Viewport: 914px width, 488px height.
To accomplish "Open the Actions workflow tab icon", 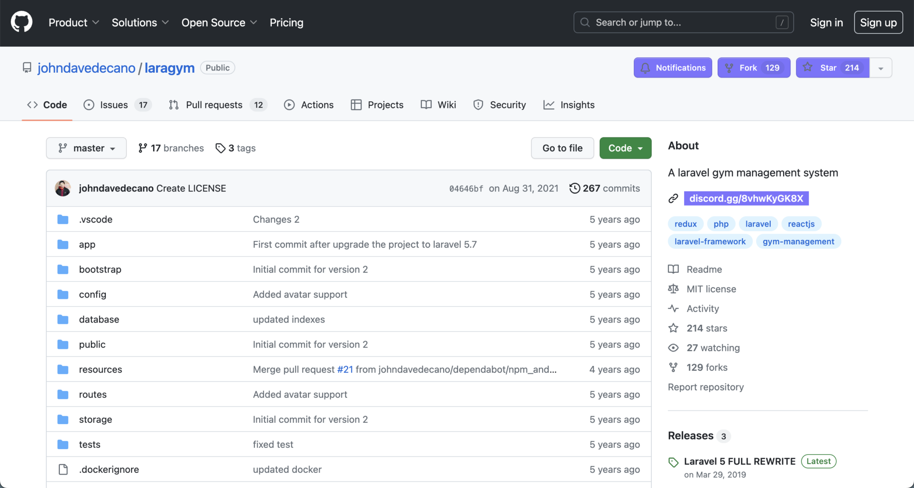I will pos(290,105).
